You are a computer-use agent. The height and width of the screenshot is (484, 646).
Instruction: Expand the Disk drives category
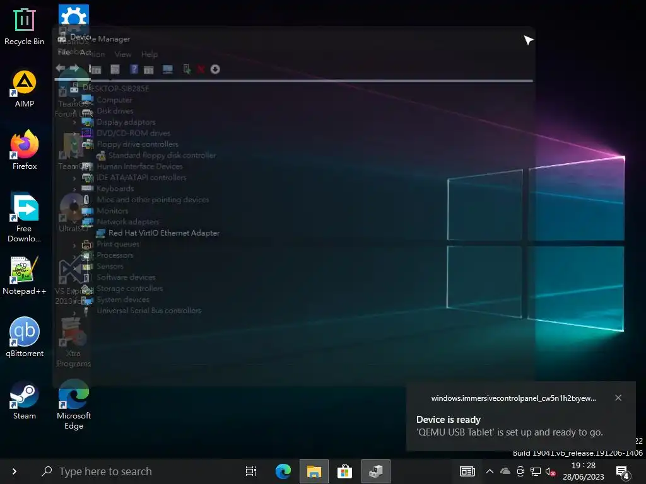click(74, 111)
